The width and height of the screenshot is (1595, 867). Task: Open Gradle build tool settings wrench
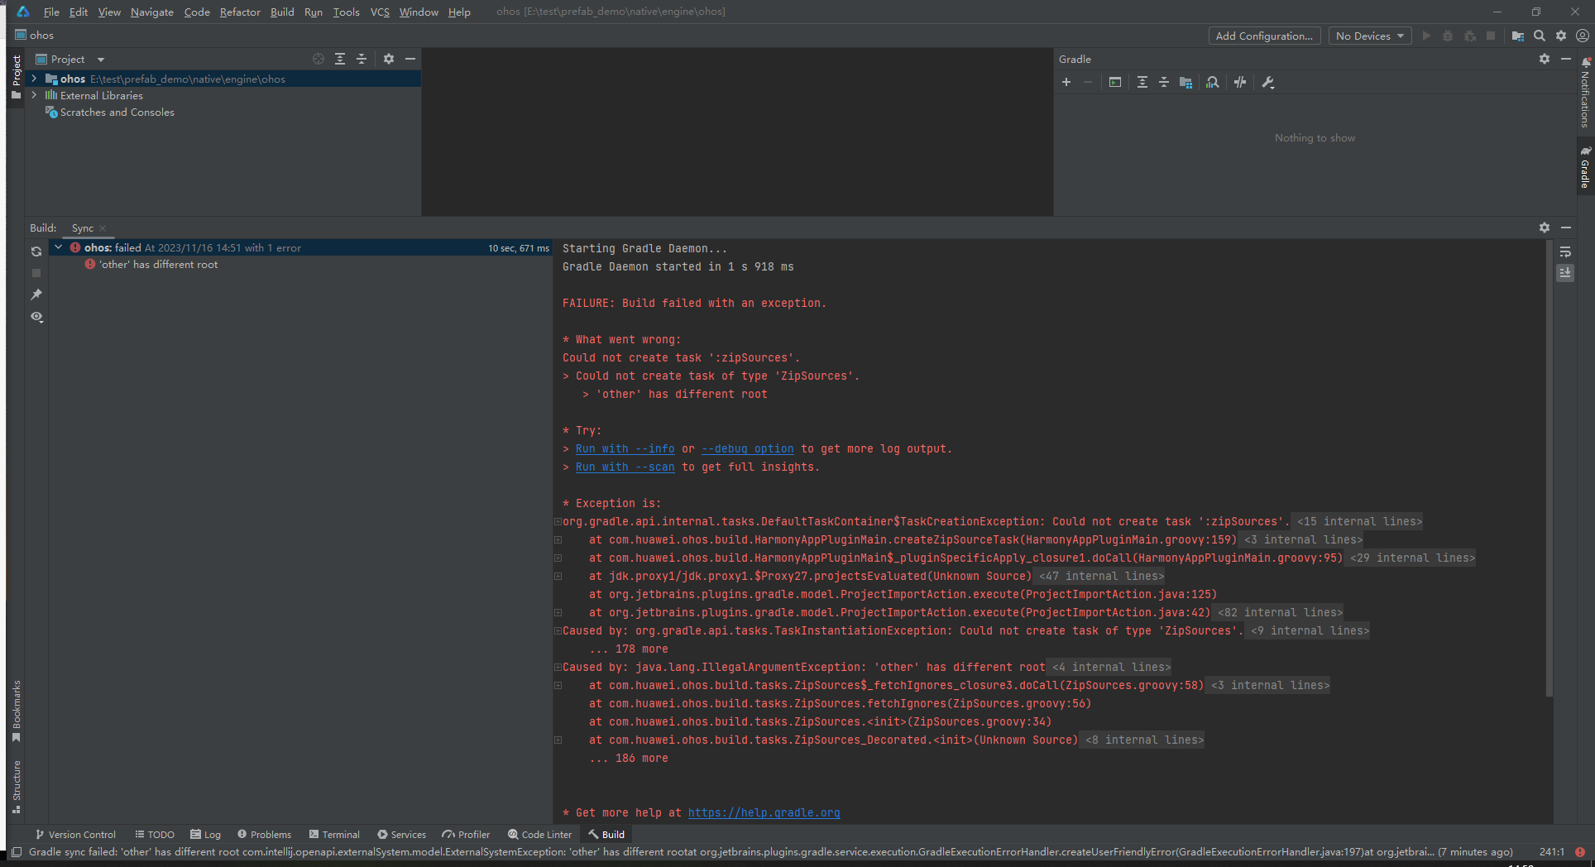[x=1268, y=82]
